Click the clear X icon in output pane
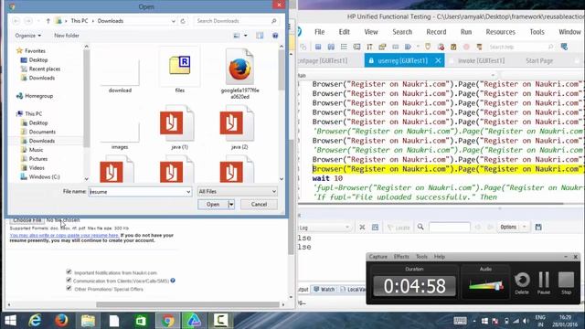This screenshot has width=585, height=329. point(362,228)
